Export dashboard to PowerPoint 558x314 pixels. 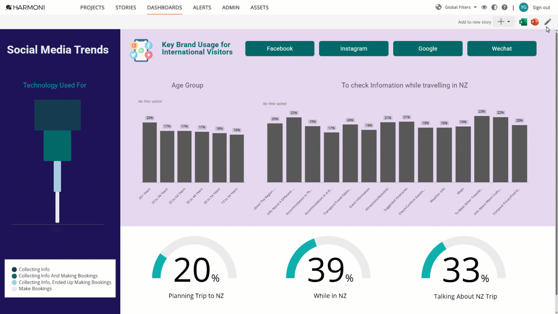[x=535, y=22]
